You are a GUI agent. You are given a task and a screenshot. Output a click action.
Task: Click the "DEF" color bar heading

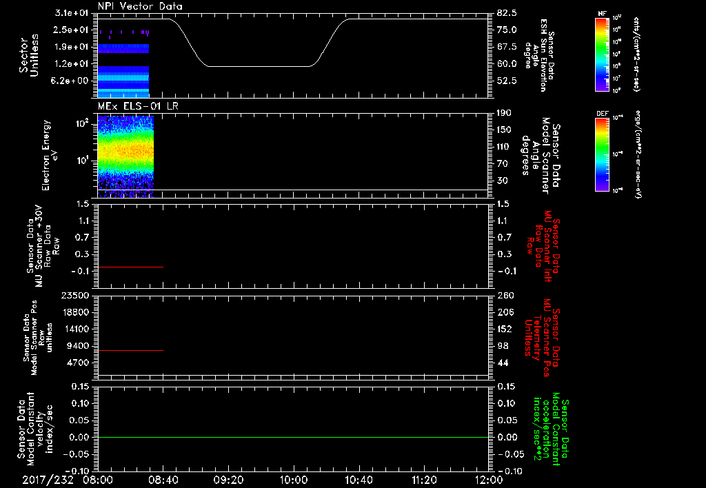(603, 114)
